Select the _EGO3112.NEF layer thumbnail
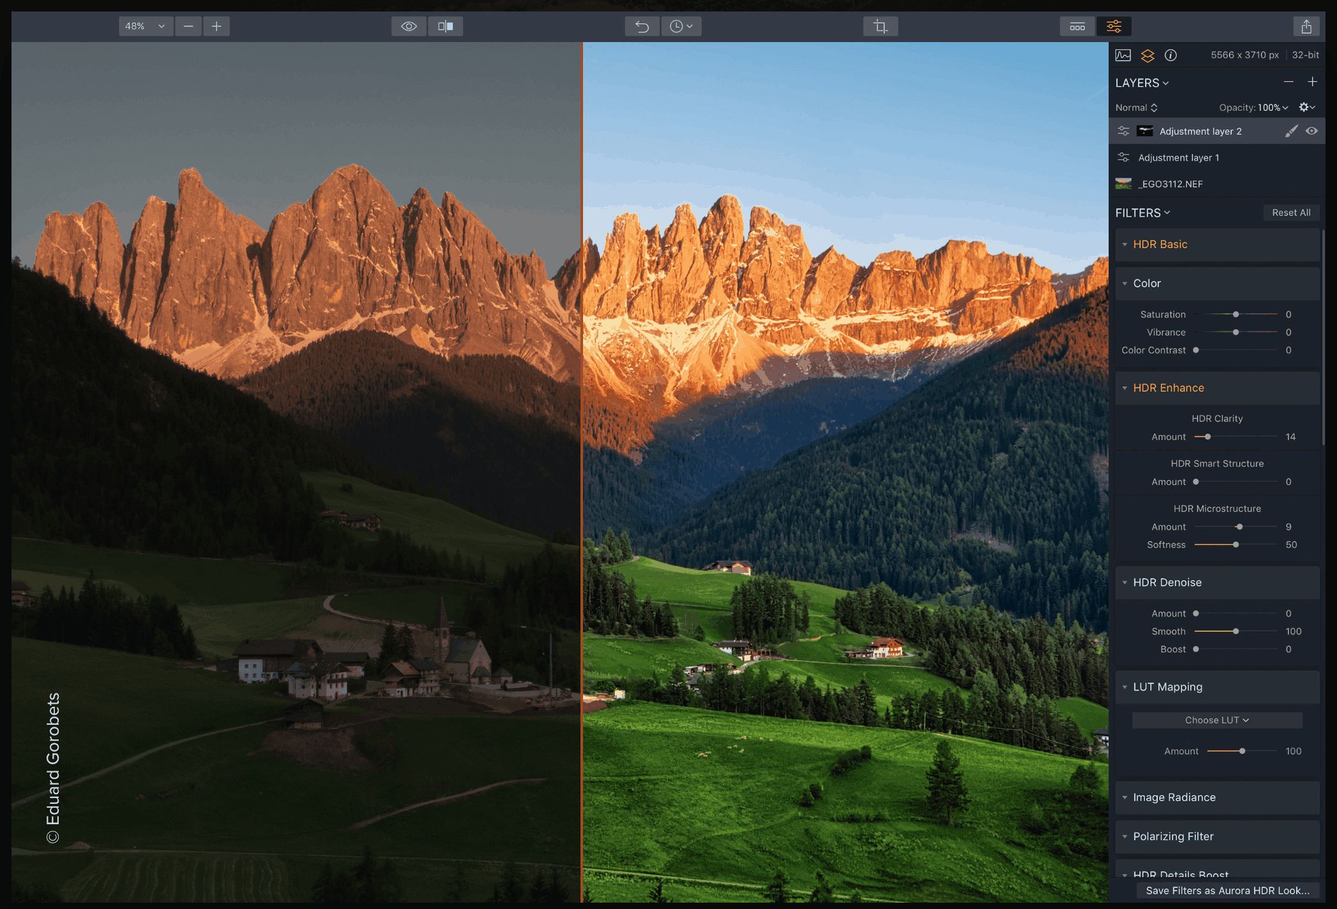The width and height of the screenshot is (1337, 909). pyautogui.click(x=1123, y=184)
